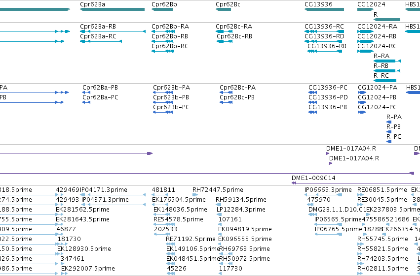The image size is (420, 276).
Task: Select protein Cpr62Bb-PB label
Action: [x=171, y=97]
